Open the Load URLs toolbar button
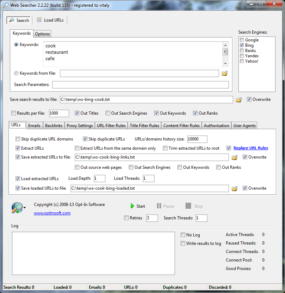285x293 pixels. (50, 20)
